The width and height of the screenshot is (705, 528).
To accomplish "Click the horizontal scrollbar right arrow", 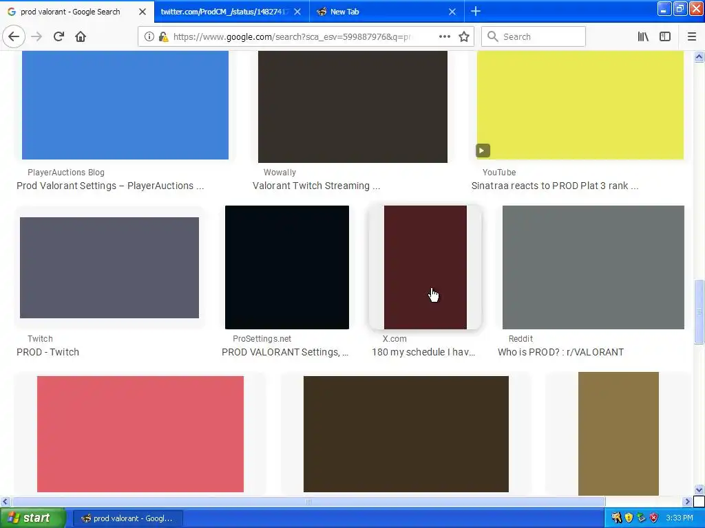I will pyautogui.click(x=688, y=501).
